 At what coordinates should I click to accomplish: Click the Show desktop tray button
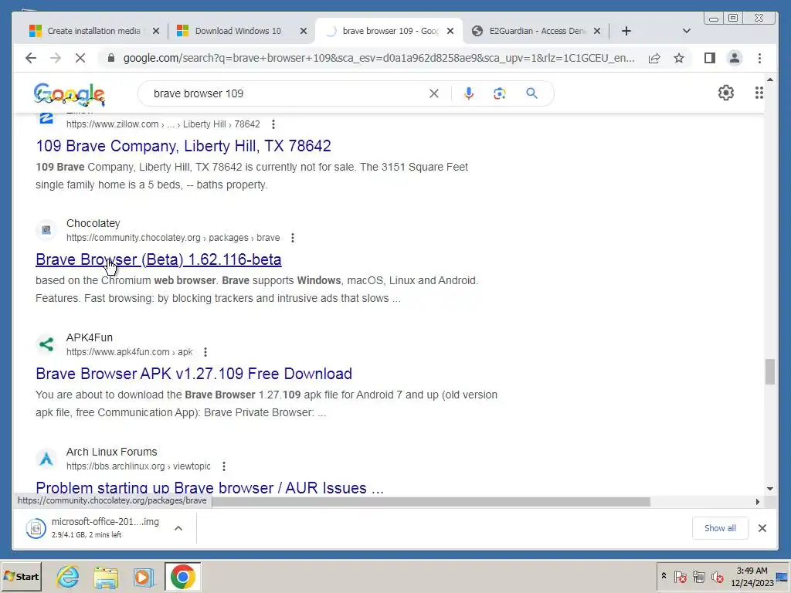tap(782, 576)
